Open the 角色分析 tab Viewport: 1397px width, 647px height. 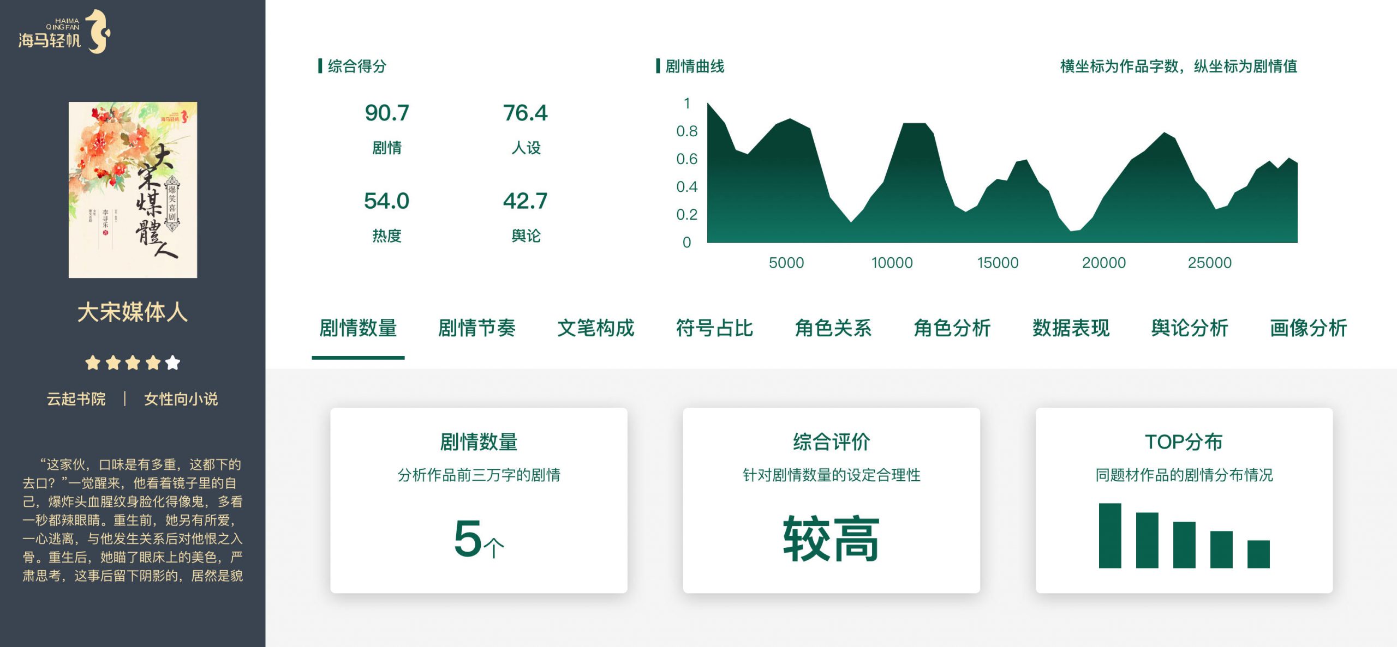(x=952, y=328)
